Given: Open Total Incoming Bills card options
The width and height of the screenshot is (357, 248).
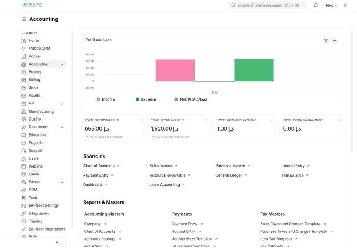Looking at the screenshot, I should 206,120.
